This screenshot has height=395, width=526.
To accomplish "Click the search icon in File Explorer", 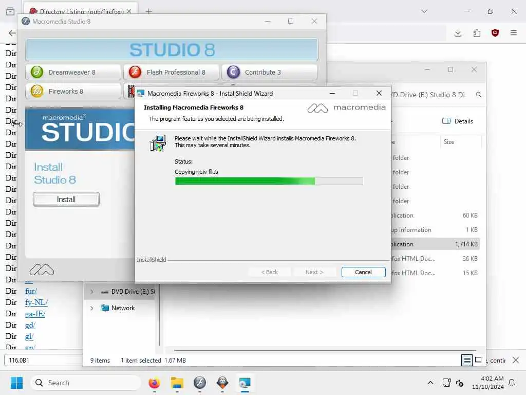I will [x=479, y=95].
